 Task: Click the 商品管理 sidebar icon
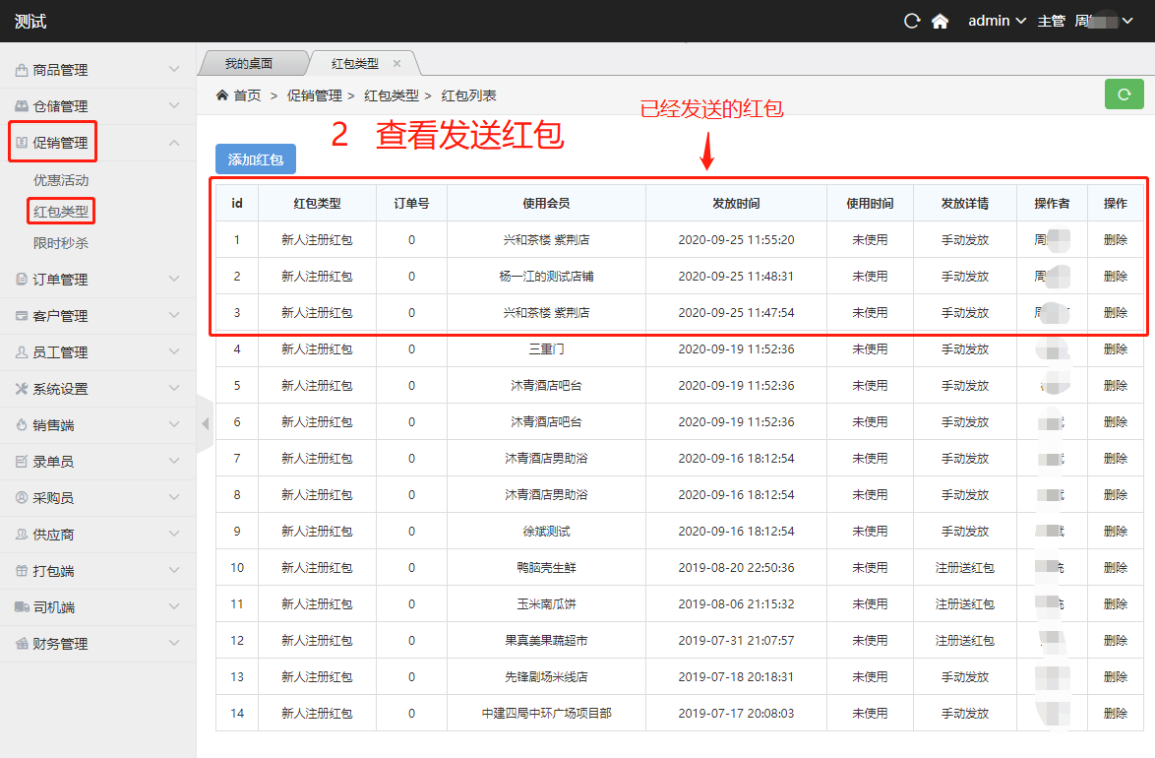pos(22,70)
